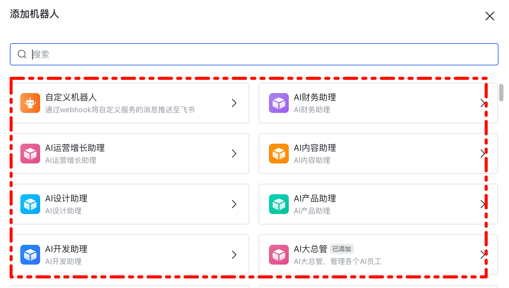509x288 pixels.
Task: Close the 添加机器人 dialog
Action: 490,16
